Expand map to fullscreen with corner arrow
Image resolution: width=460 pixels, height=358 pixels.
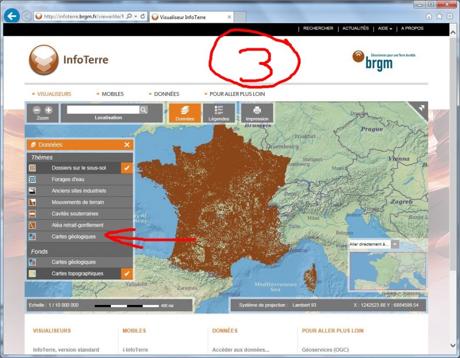(x=421, y=108)
